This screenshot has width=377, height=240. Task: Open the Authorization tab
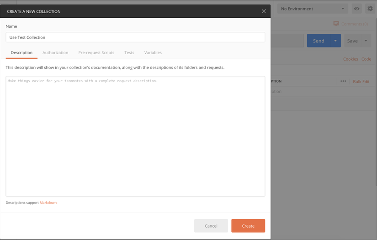[x=55, y=53]
